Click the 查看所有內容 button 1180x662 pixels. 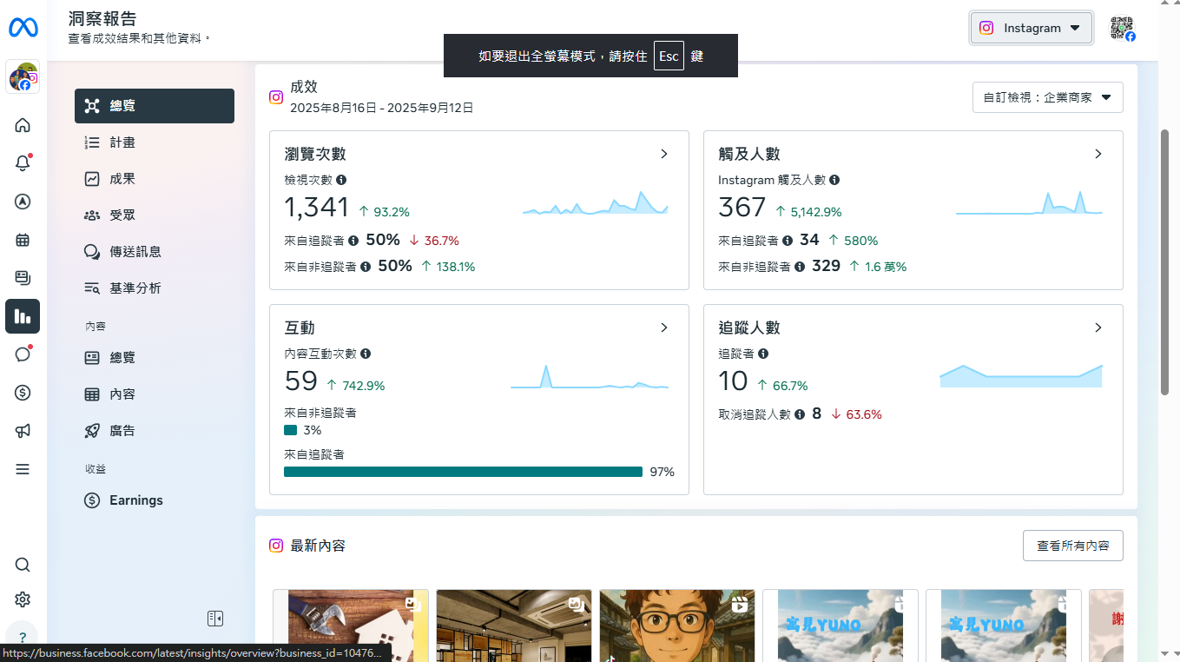[x=1072, y=546]
